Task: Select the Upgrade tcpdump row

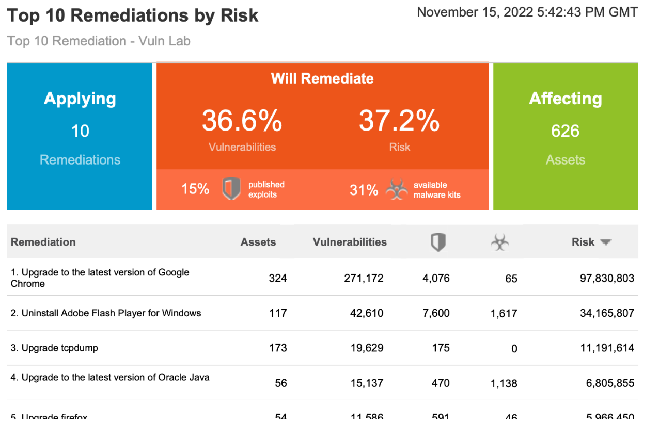Action: pyautogui.click(x=54, y=348)
